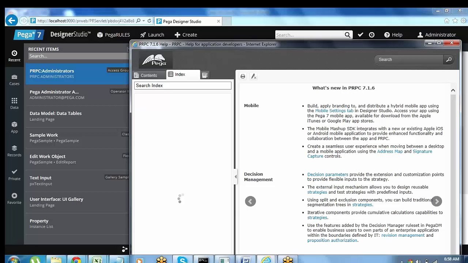Click the Designer Studio search field
Screen dimensions: 468x263
pos(309,35)
